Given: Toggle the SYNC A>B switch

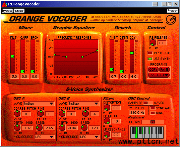Looking at the screenshot, I should click(153, 108).
